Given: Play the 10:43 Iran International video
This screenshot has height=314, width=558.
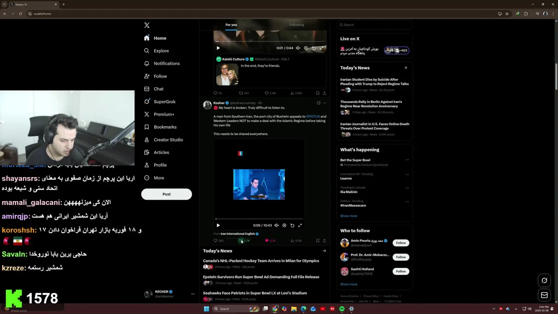Looking at the screenshot, I should point(218,225).
